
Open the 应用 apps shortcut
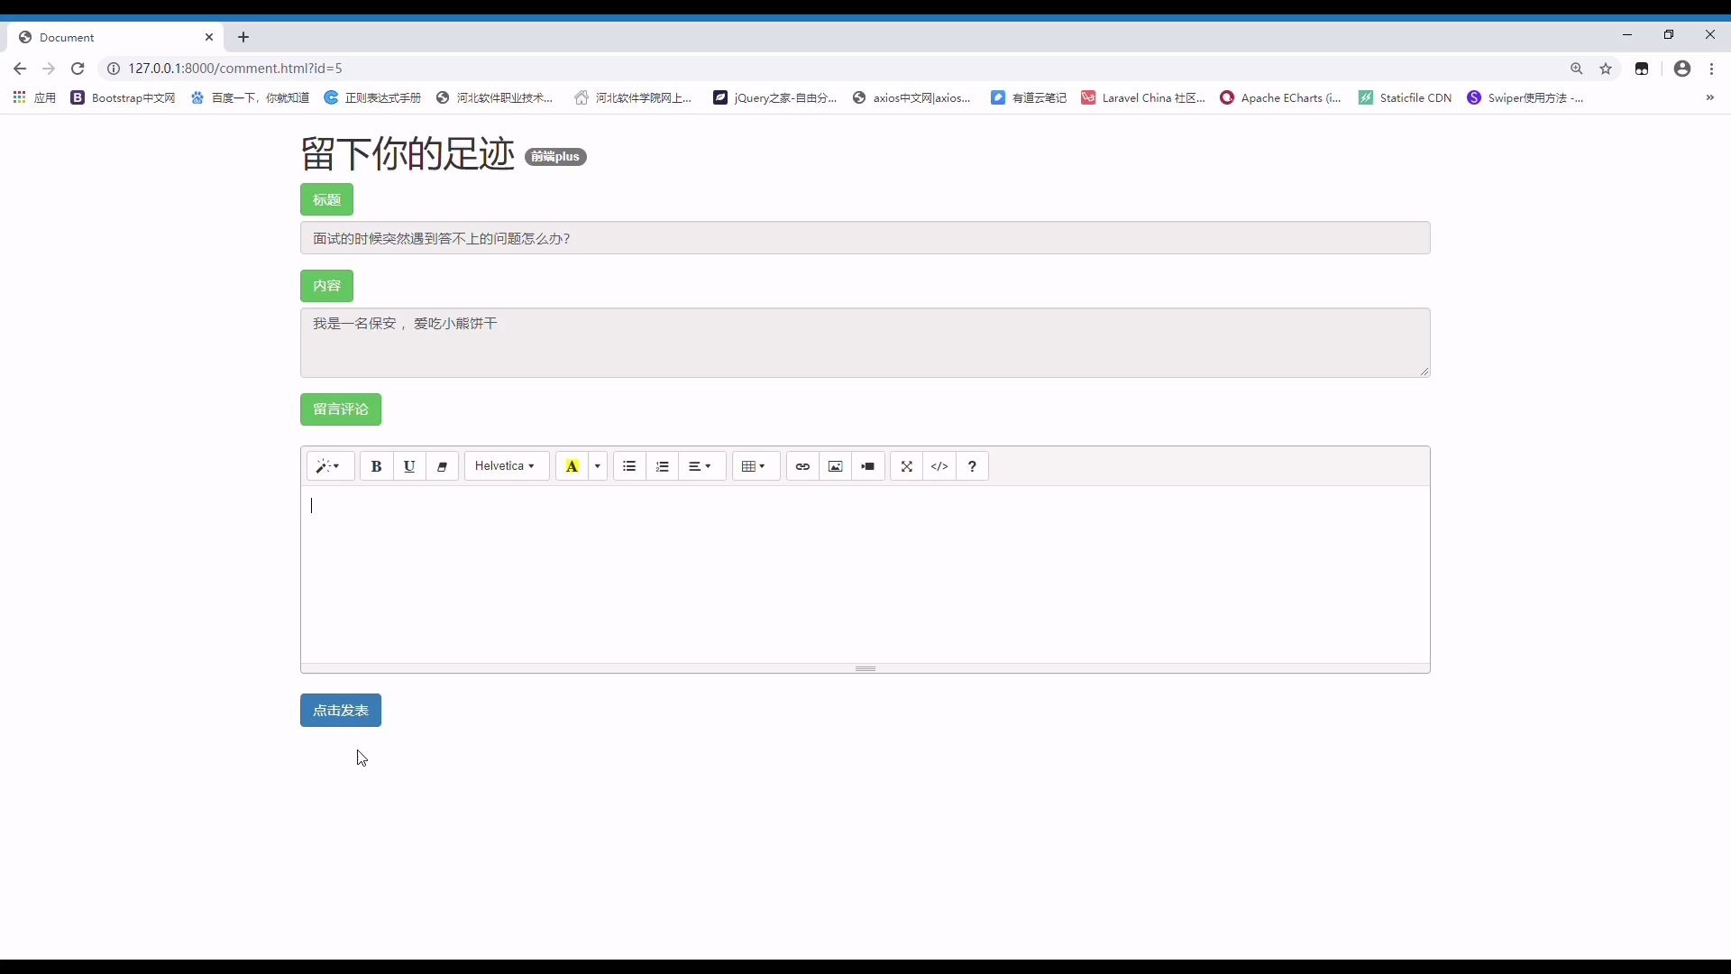pyautogui.click(x=35, y=97)
